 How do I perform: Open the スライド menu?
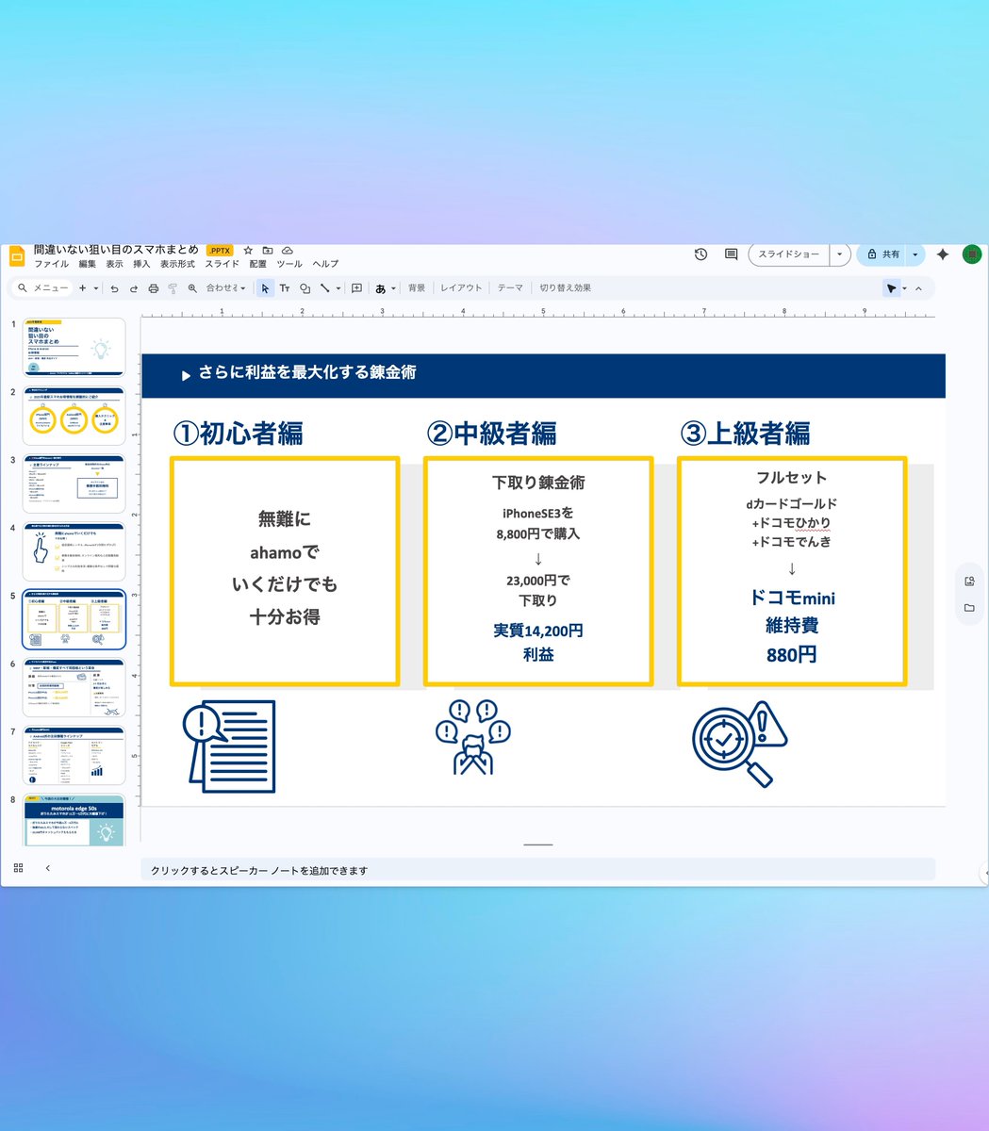[223, 265]
